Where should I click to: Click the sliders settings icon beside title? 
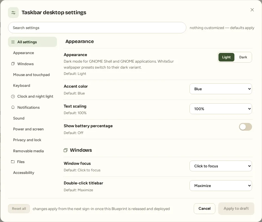click(x=13, y=13)
